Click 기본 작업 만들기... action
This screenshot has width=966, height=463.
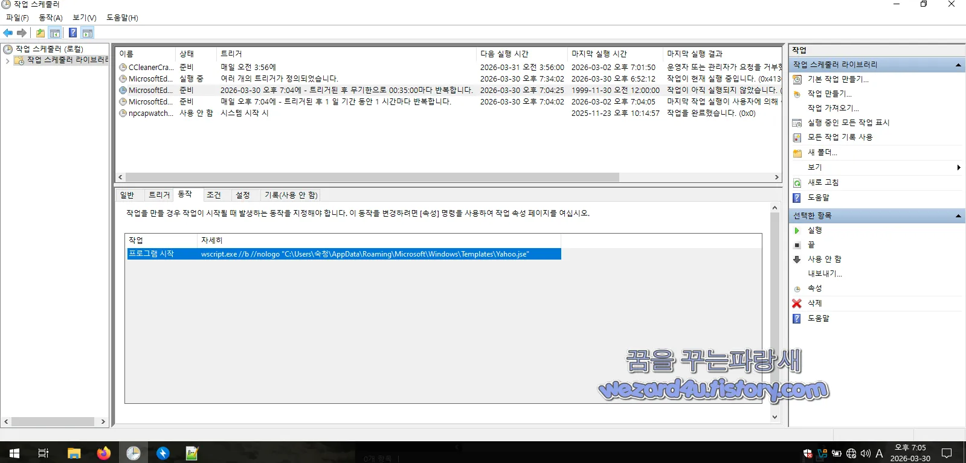point(838,79)
